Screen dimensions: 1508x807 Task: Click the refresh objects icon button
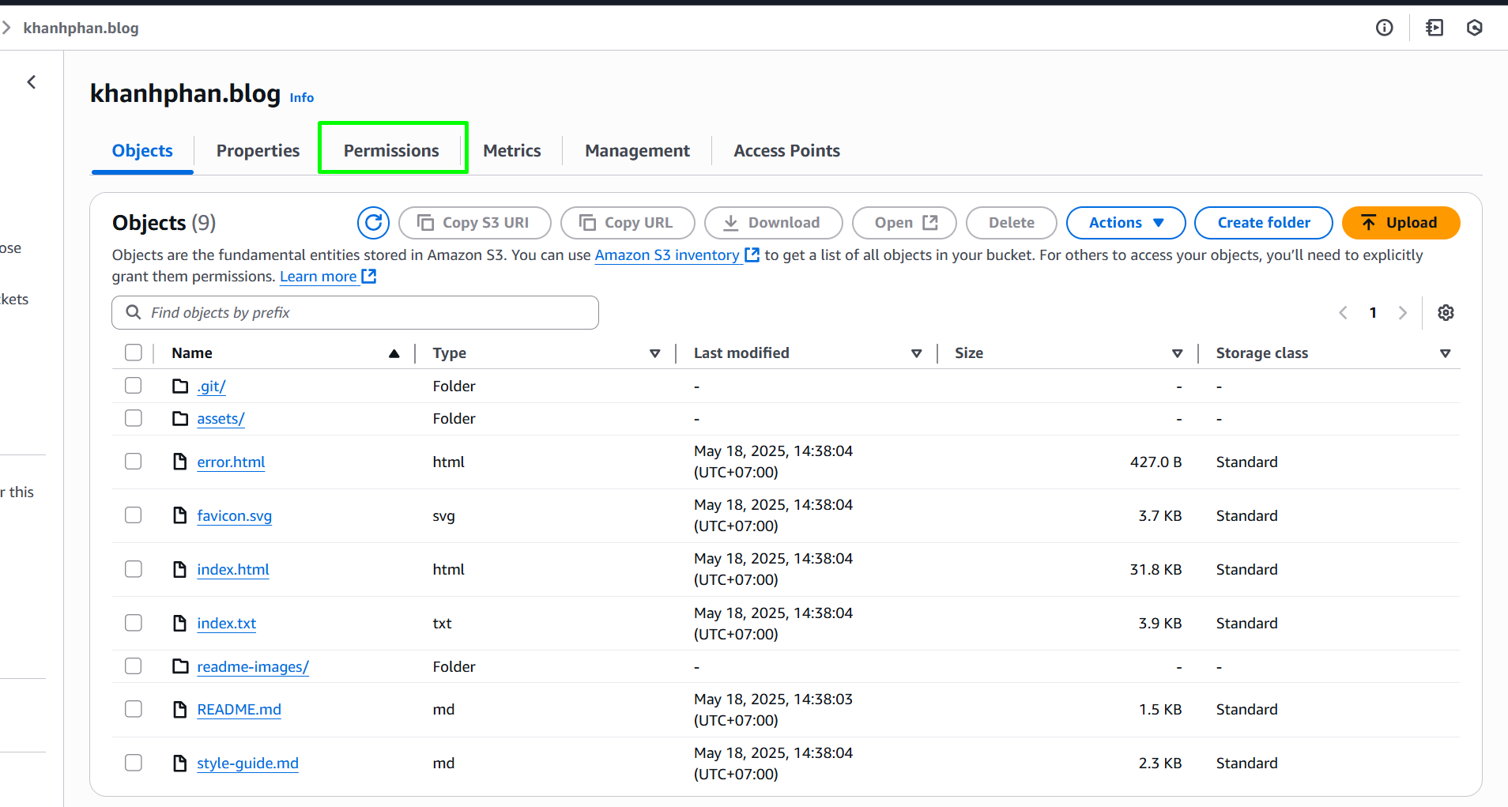tap(373, 223)
